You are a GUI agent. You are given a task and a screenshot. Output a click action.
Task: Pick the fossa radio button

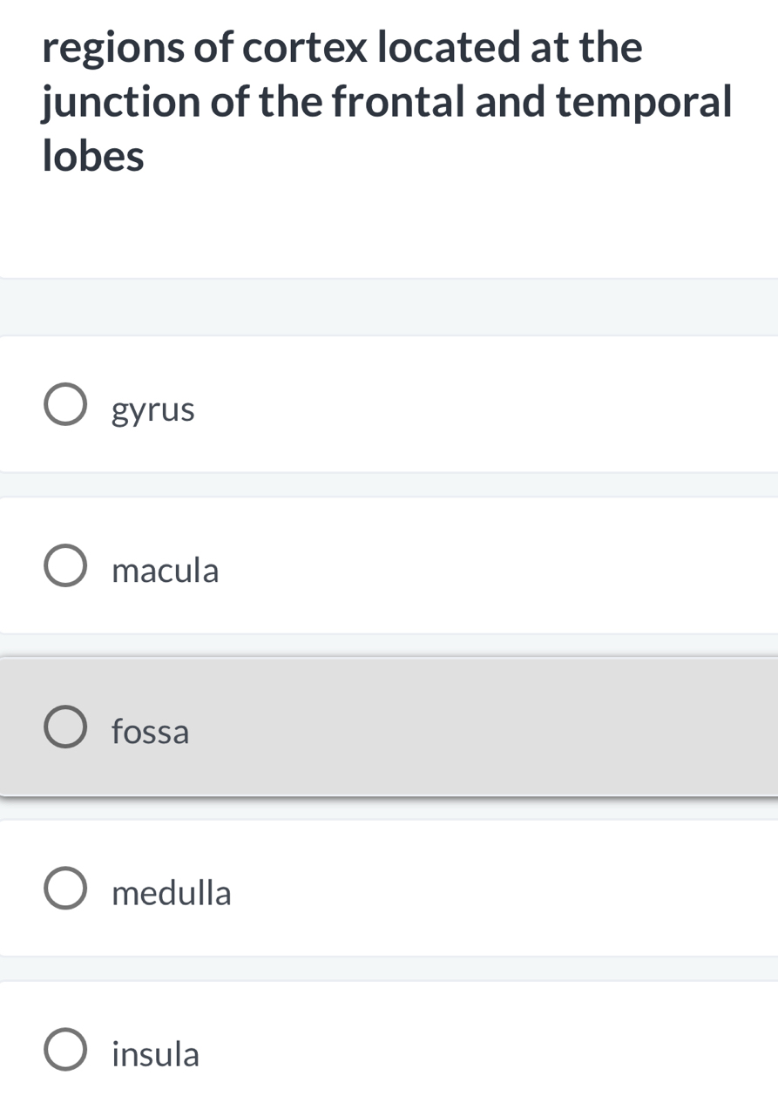[65, 727]
